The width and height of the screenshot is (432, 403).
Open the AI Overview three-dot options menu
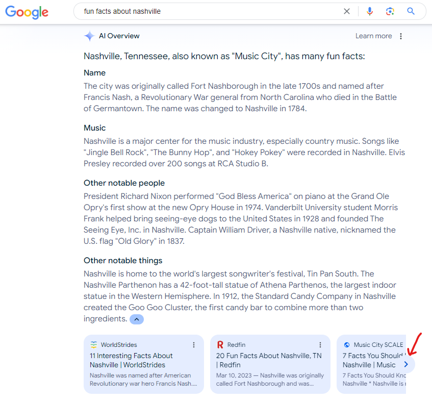point(401,36)
